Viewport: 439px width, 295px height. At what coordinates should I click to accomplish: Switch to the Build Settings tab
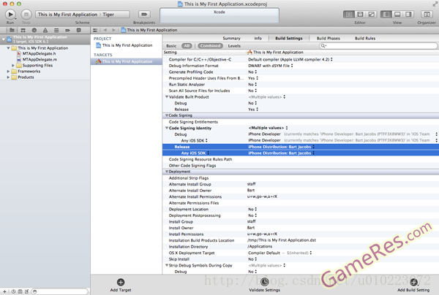tap(289, 38)
